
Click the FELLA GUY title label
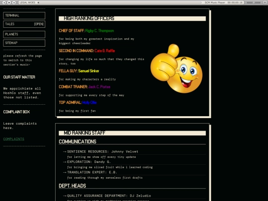tap(68, 71)
